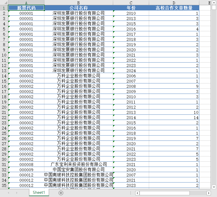The height and width of the screenshot is (197, 217).
Task: Click year 2006 in row 14
Action: tap(131, 76)
